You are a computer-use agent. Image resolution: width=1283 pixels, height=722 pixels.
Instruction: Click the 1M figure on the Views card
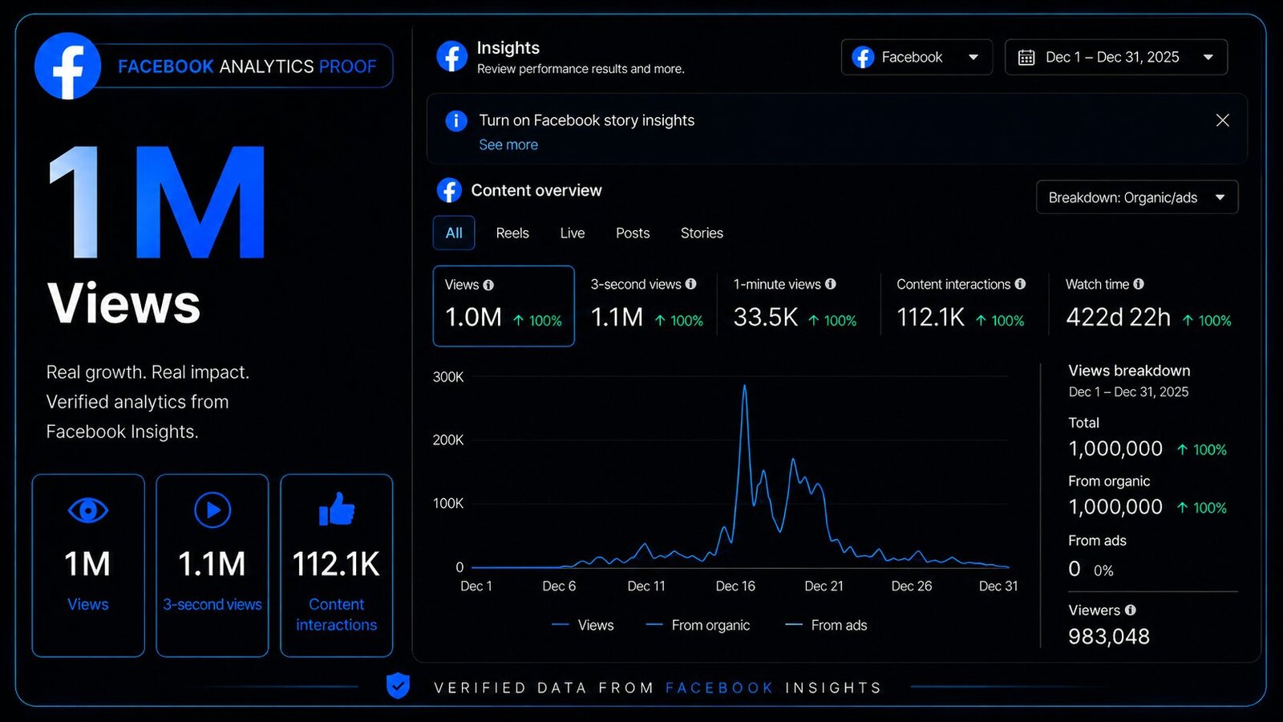point(87,564)
